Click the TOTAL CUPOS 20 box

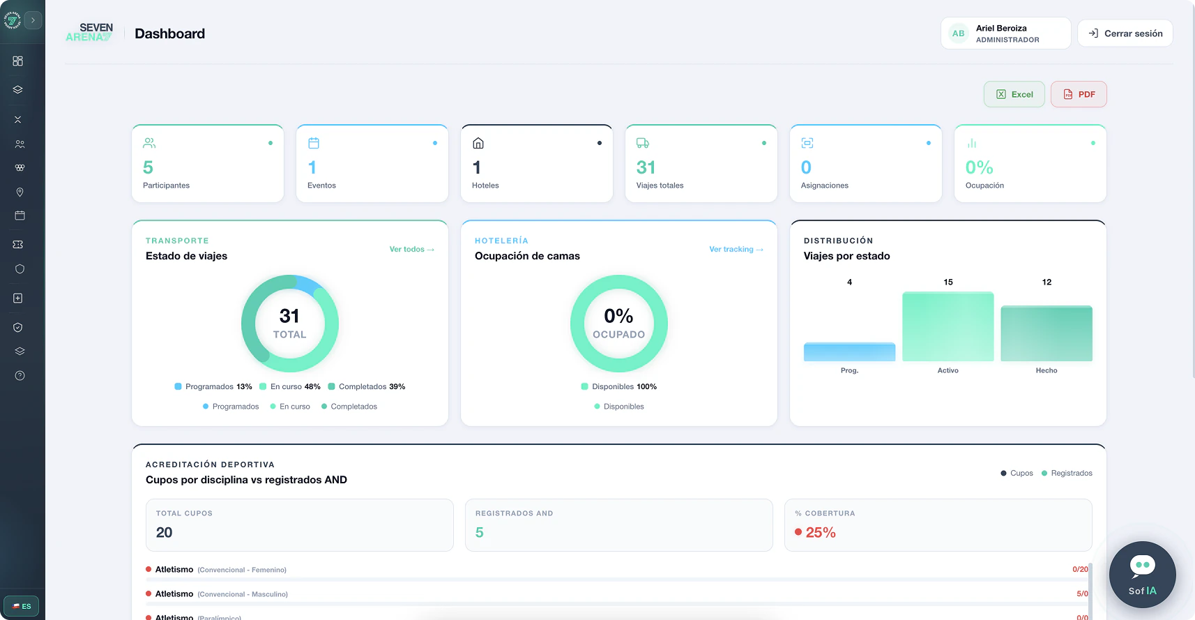(x=300, y=525)
